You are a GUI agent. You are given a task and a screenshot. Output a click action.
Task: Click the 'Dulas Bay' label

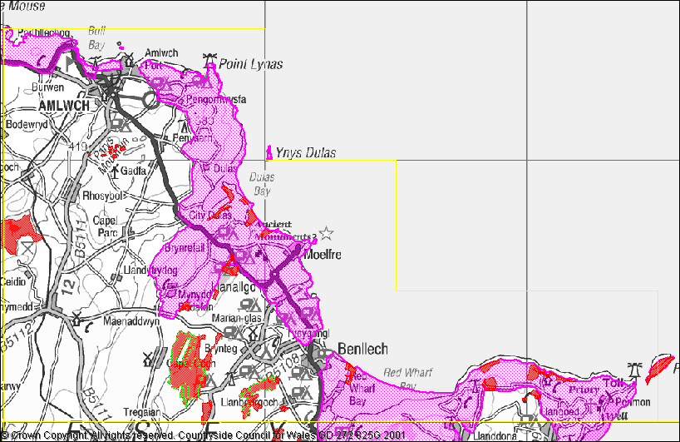coord(262,184)
